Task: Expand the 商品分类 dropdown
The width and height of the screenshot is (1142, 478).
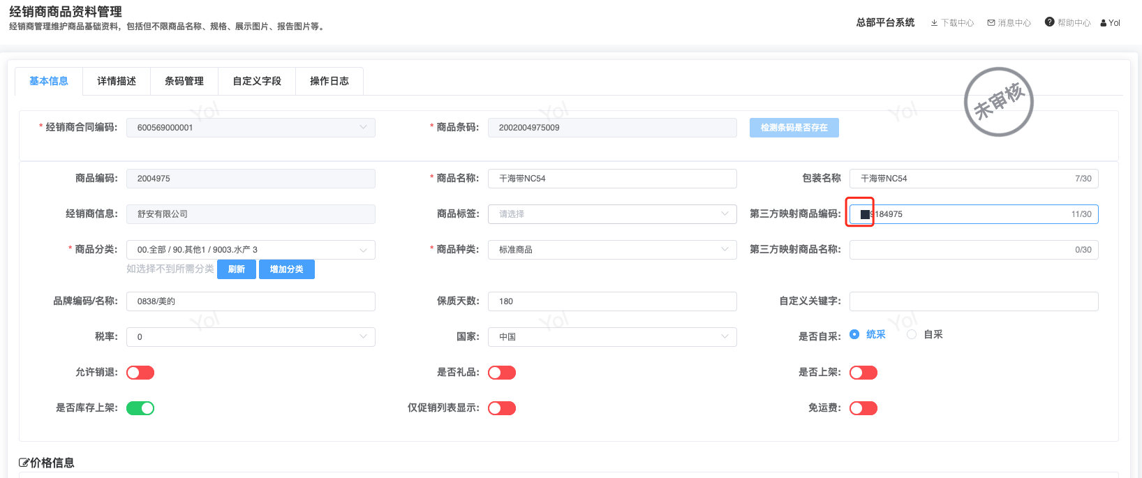Action: tap(251, 250)
